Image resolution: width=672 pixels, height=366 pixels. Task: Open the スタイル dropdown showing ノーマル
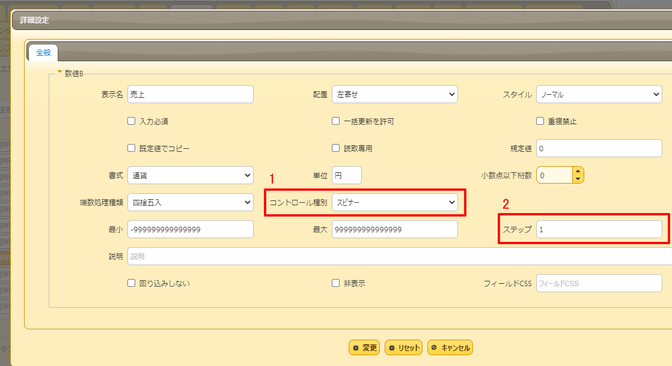pos(599,94)
